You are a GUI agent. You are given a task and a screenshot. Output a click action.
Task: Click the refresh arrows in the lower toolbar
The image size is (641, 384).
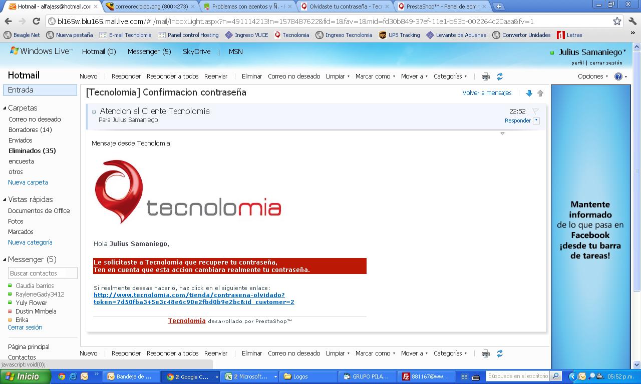499,353
